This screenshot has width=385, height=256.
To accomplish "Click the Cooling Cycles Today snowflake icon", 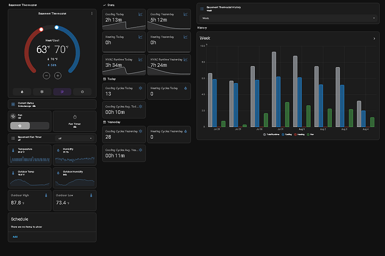I will click(x=141, y=88).
